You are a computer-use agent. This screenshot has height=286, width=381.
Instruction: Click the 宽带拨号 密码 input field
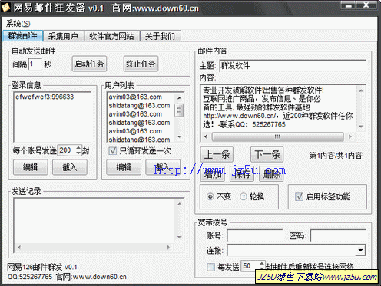338,235
